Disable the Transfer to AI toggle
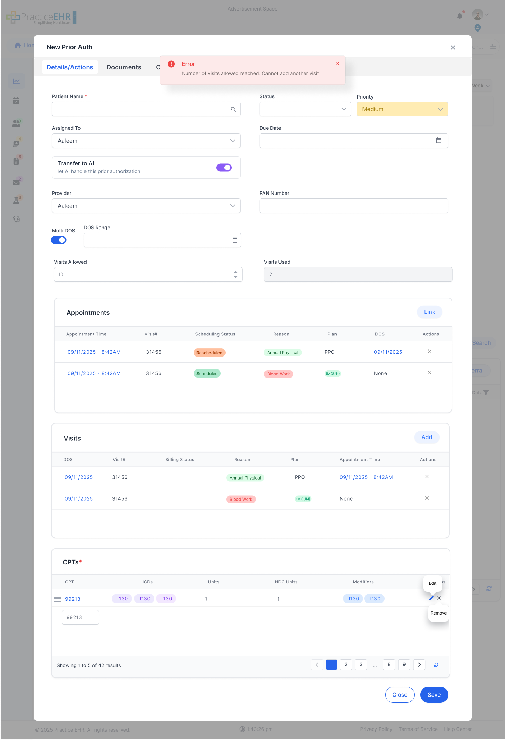 click(224, 168)
